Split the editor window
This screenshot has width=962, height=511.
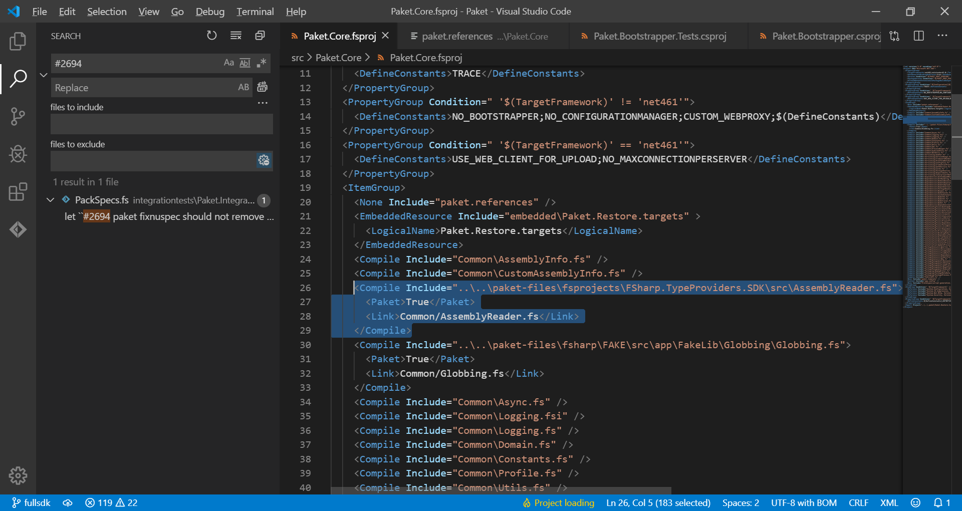(919, 36)
